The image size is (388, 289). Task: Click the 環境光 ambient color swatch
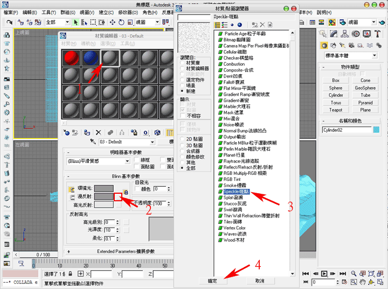point(104,188)
